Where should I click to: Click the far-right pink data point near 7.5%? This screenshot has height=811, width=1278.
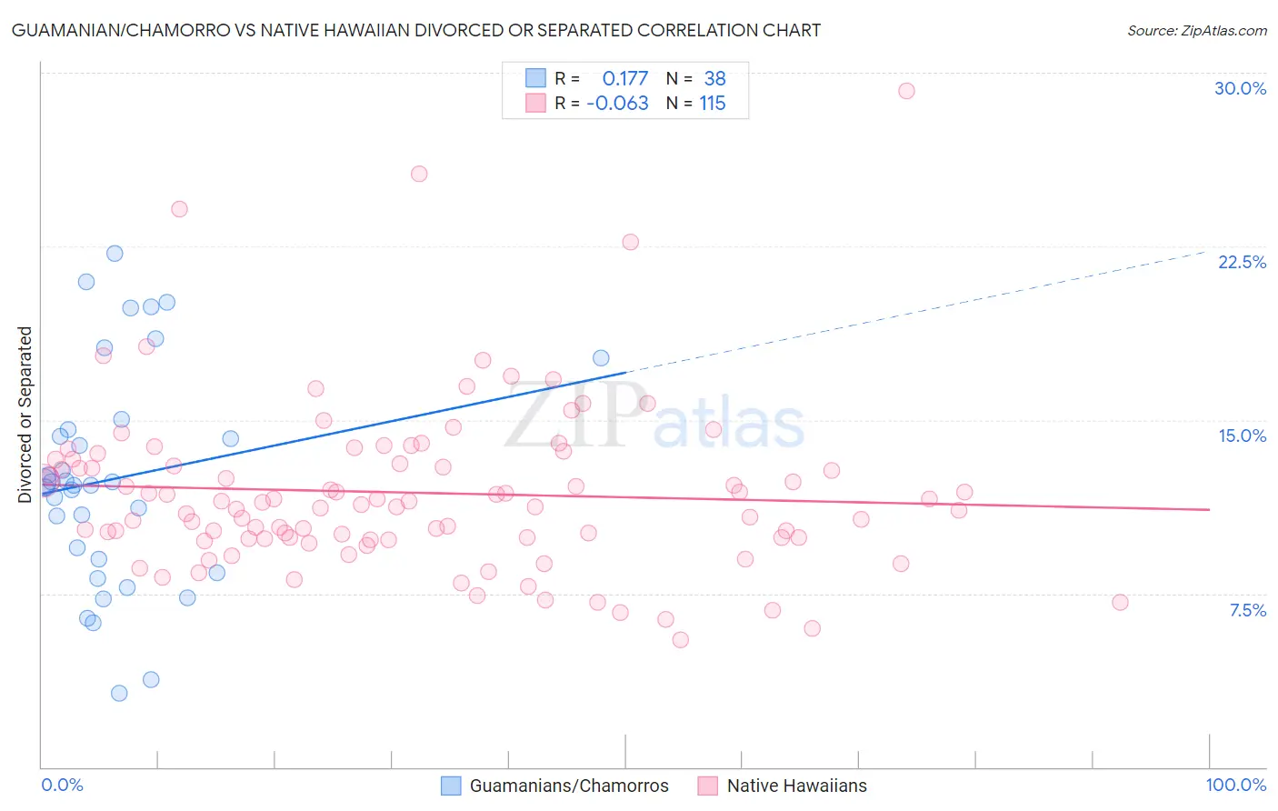pos(1120,602)
